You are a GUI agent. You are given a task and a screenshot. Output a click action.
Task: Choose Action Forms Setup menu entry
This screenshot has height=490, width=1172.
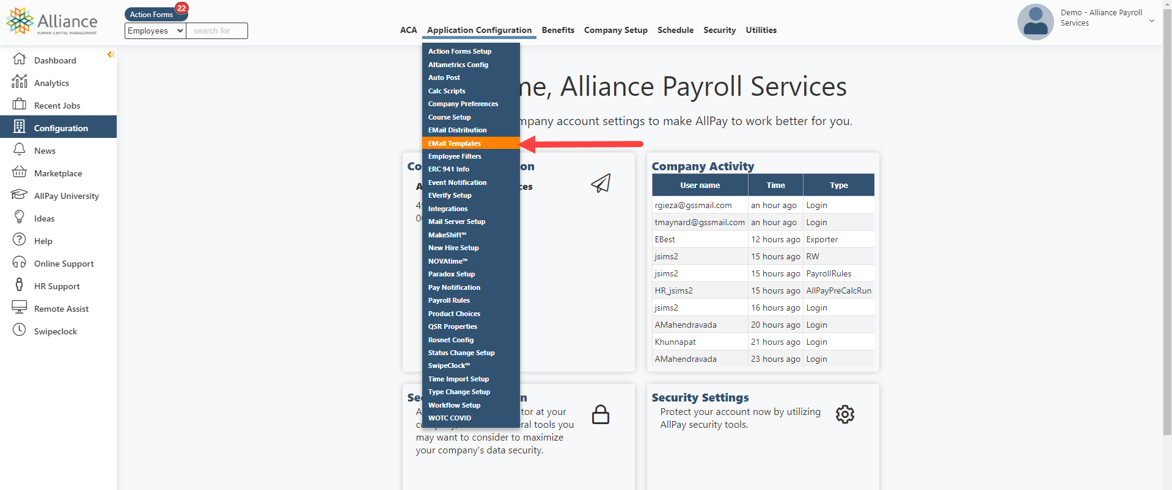471,51
